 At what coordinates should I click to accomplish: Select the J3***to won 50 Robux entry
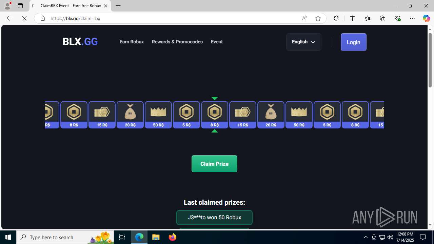pyautogui.click(x=214, y=218)
